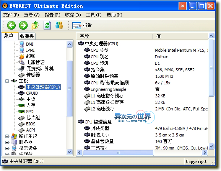Click the orange X button in title bar
The width and height of the screenshot is (221, 171).
click(x=182, y=6)
